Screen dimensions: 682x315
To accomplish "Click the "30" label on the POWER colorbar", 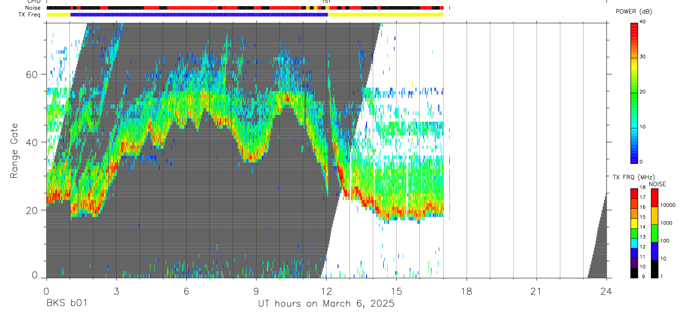I will tap(644, 57).
